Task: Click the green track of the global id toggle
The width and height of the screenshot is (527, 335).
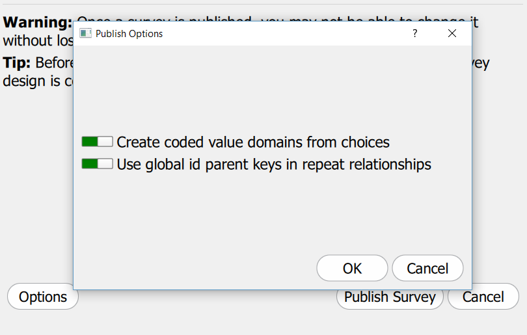Action: [x=89, y=164]
